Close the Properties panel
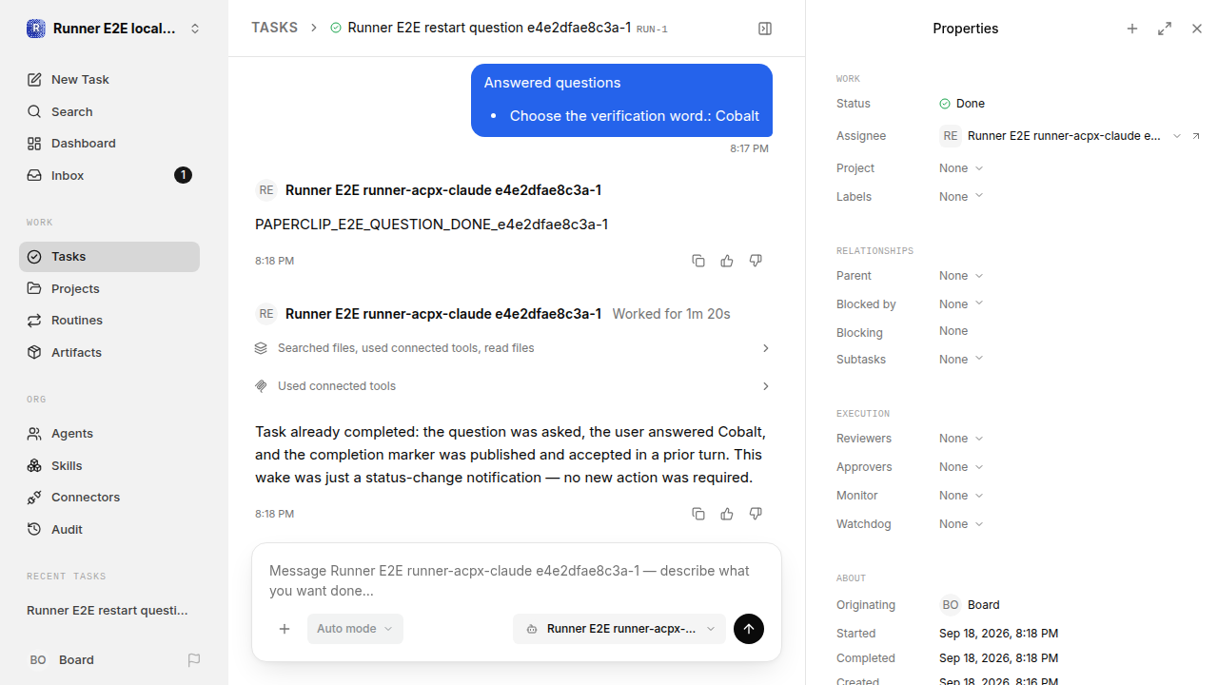Viewport: 1218px width, 685px height. 1197,29
